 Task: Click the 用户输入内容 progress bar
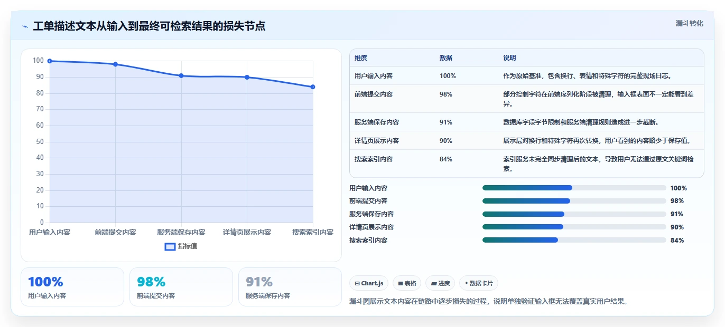coord(574,188)
